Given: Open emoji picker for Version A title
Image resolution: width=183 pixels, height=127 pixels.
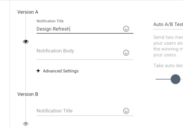Looking at the screenshot, I should 126,29.
